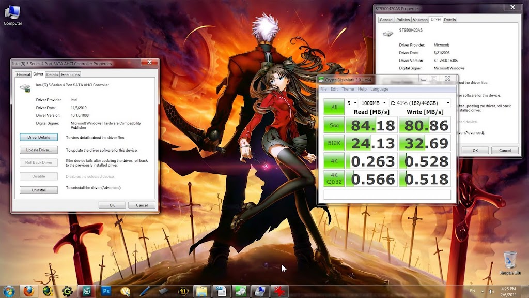Open the Windows Explorer folder taskbar icon

[202, 291]
